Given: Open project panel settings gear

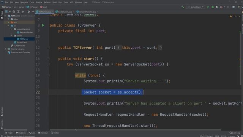Looking at the screenshot, I should [29, 12].
